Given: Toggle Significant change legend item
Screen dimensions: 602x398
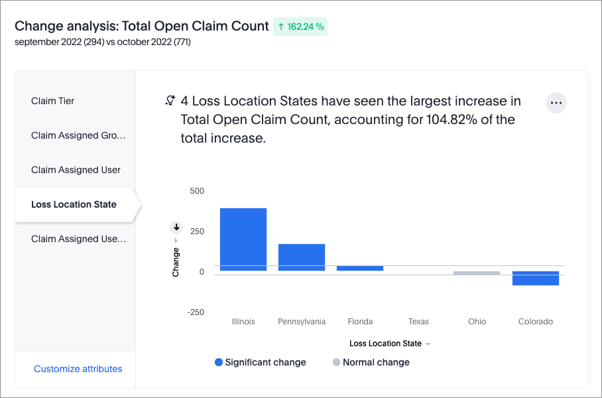Looking at the screenshot, I should point(260,362).
